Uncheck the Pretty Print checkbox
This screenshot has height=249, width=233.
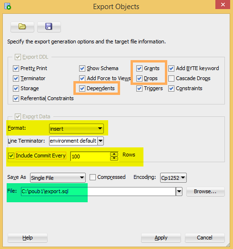pyautogui.click(x=16, y=68)
